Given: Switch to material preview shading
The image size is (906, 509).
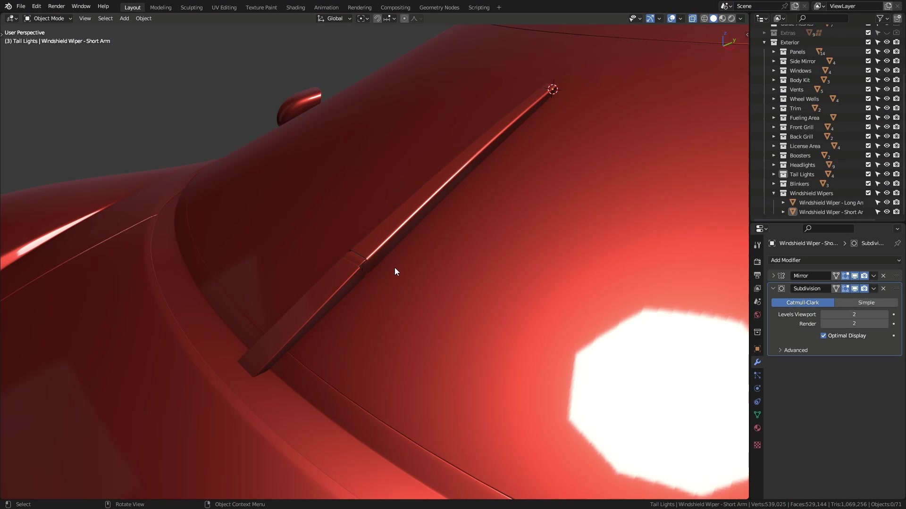Looking at the screenshot, I should point(722,18).
